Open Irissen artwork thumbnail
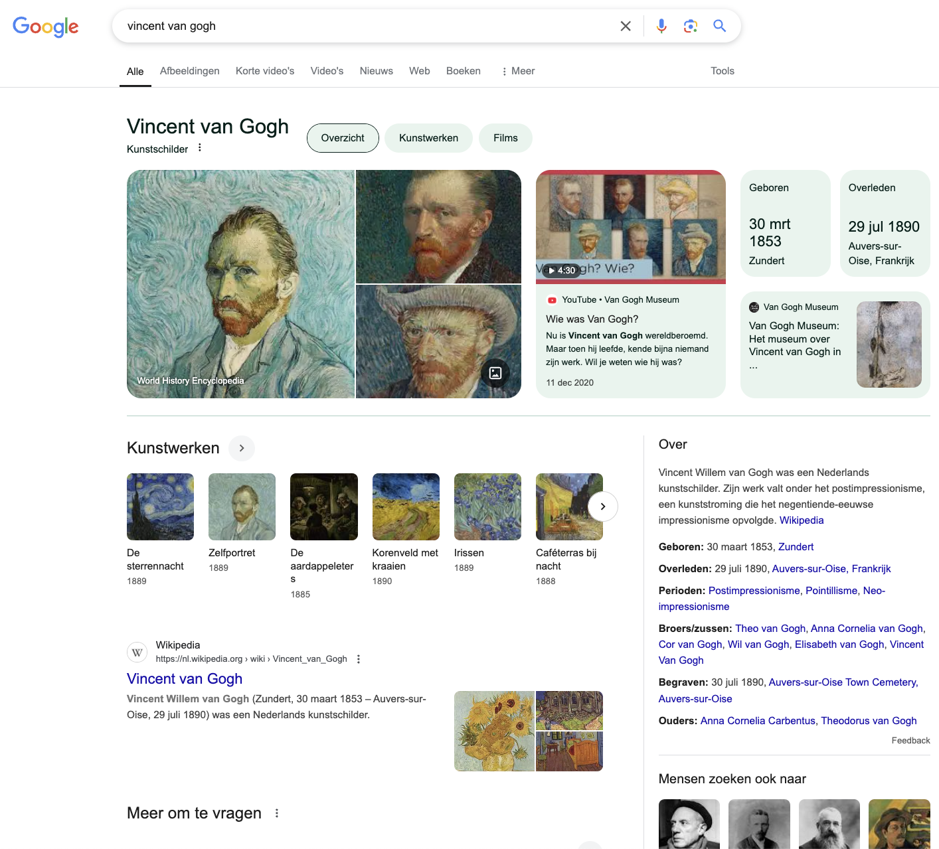939x849 pixels. (487, 506)
